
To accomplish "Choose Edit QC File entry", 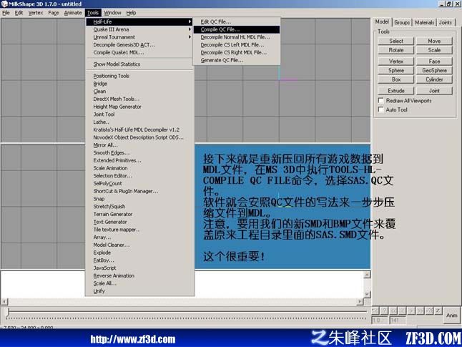I will [237, 21].
